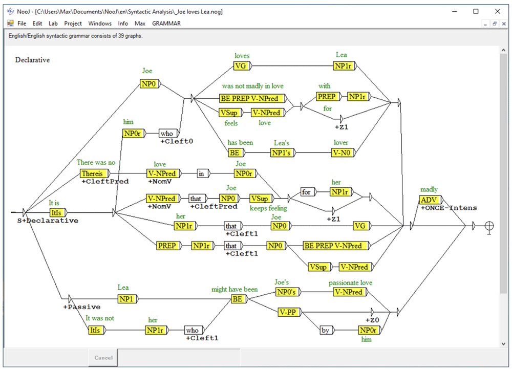Select the who node tagged +Cleft0
512x371 pixels.
pyautogui.click(x=168, y=134)
